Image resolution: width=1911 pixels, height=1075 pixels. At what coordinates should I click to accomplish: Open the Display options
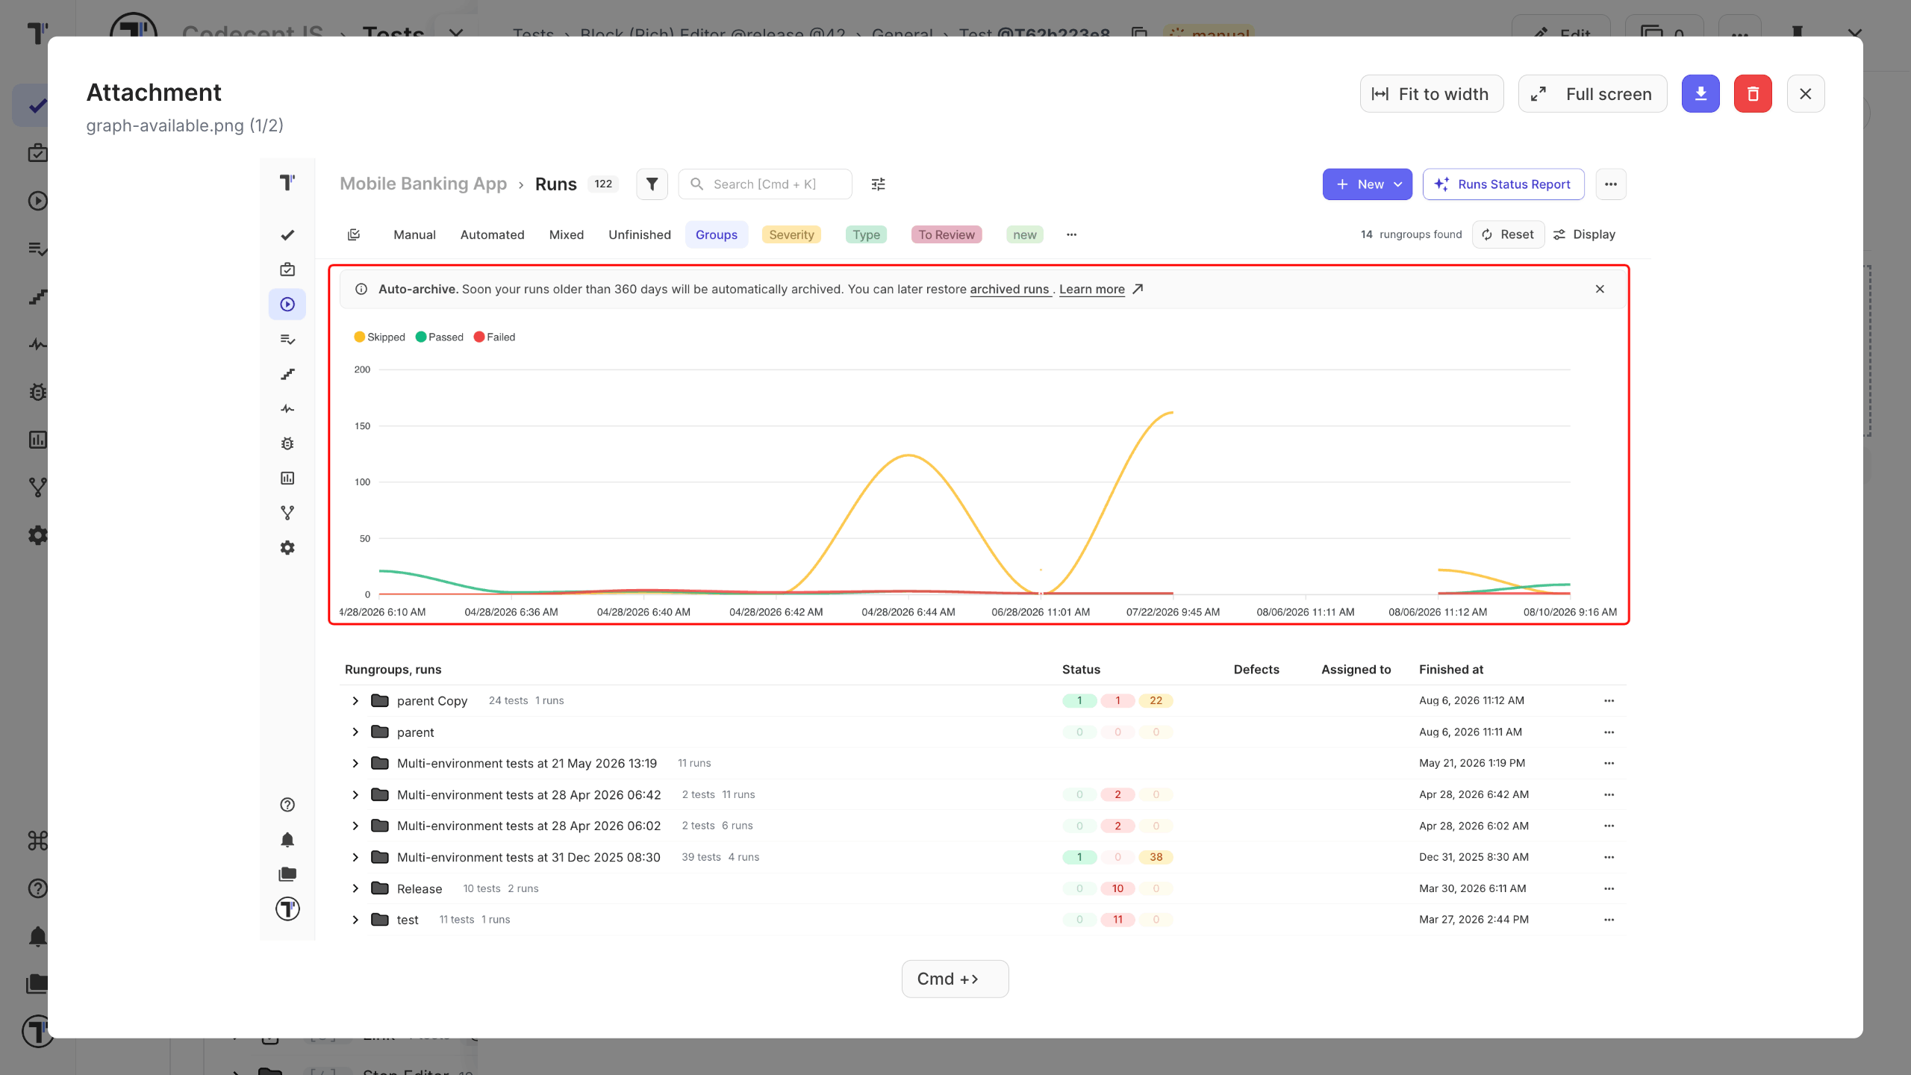(x=1585, y=234)
